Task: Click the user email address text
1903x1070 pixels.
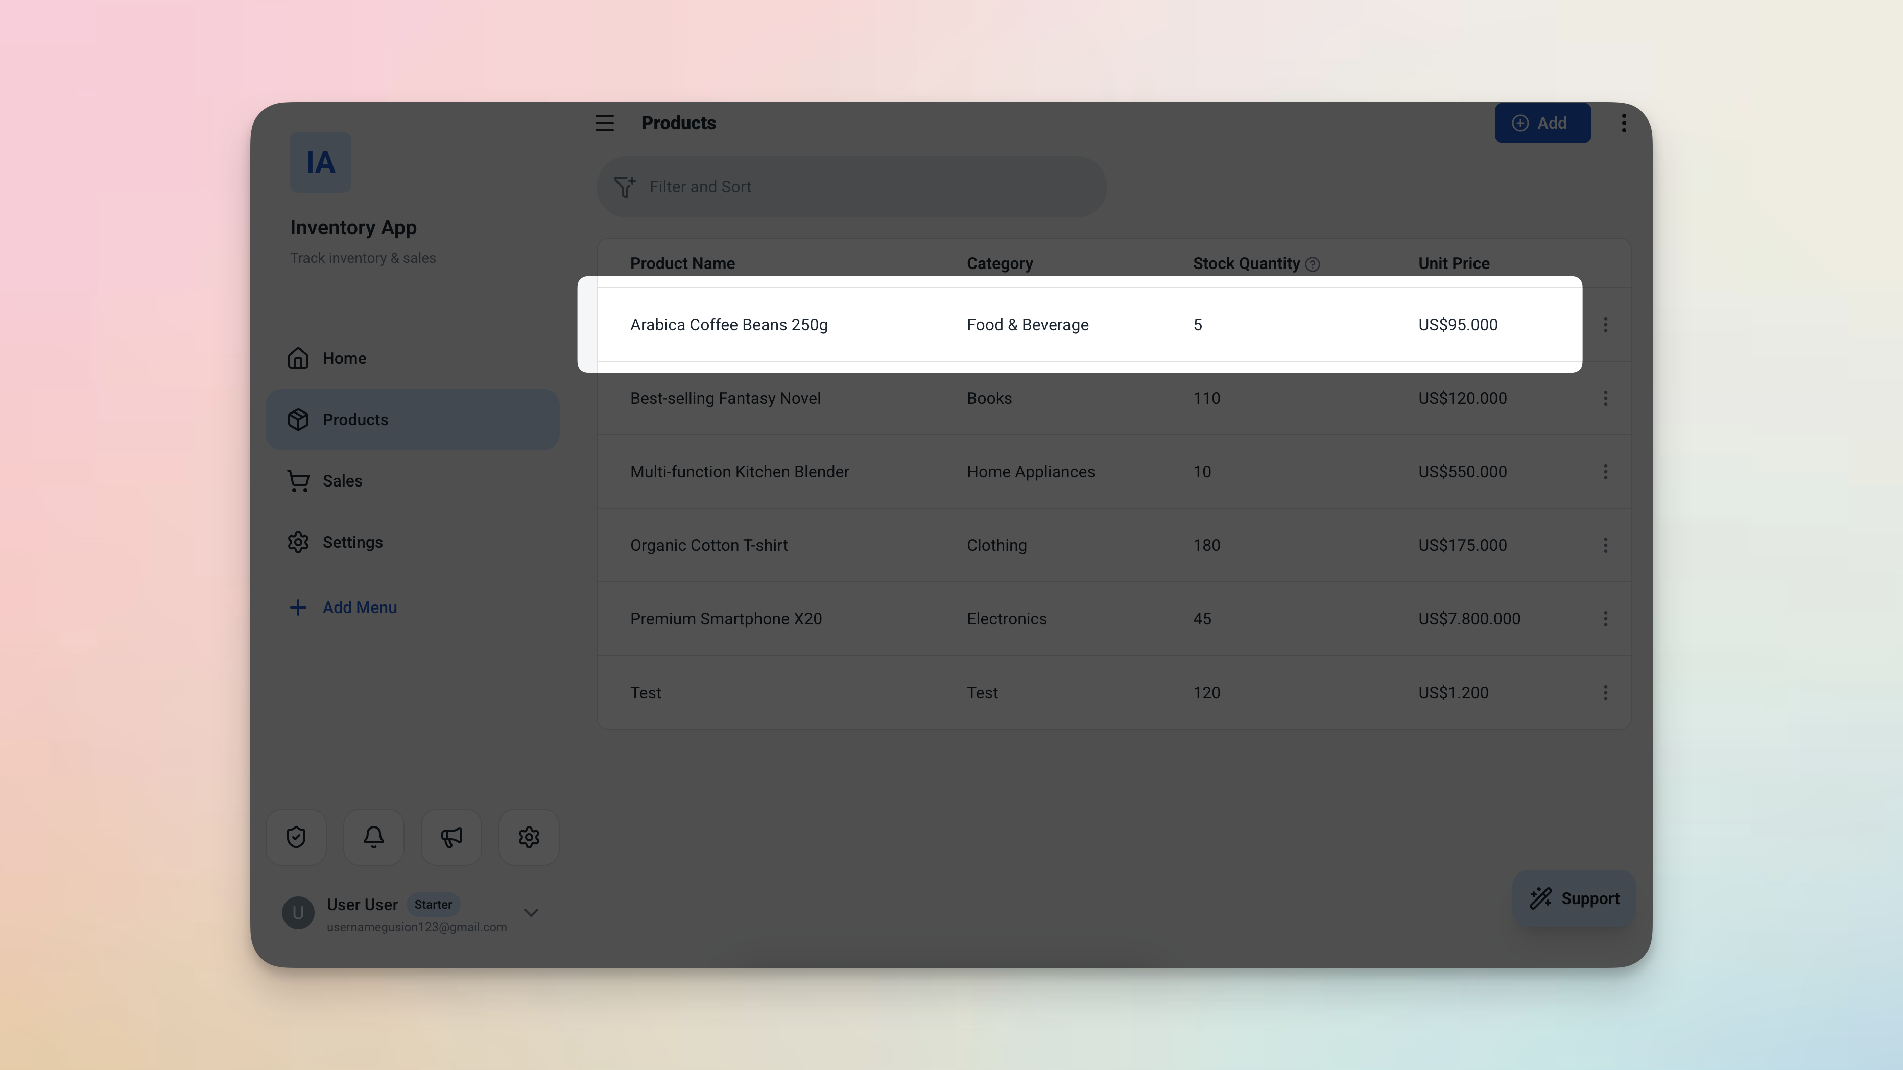Action: point(417,927)
